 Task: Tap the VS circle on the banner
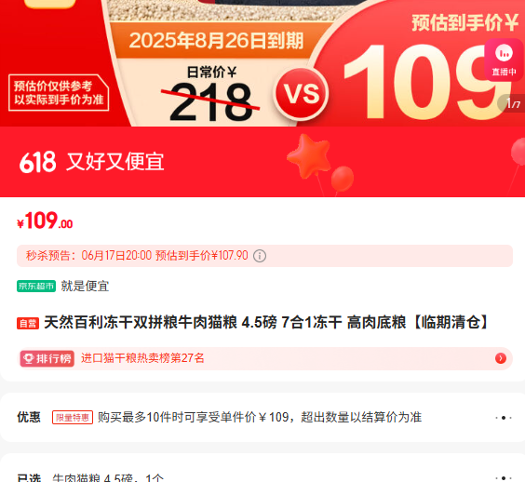pos(302,94)
